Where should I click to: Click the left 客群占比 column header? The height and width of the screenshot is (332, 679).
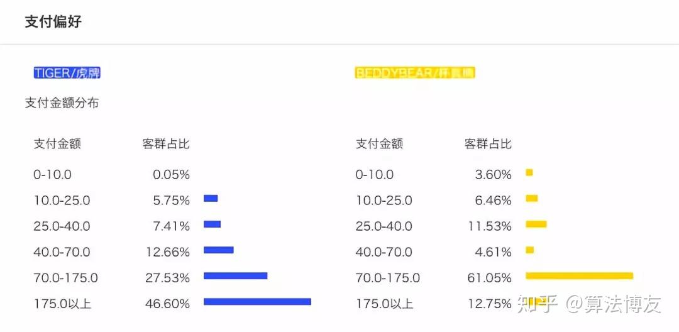point(166,144)
